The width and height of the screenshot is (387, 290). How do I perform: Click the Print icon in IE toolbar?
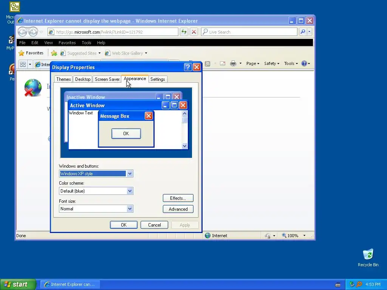pos(233,63)
